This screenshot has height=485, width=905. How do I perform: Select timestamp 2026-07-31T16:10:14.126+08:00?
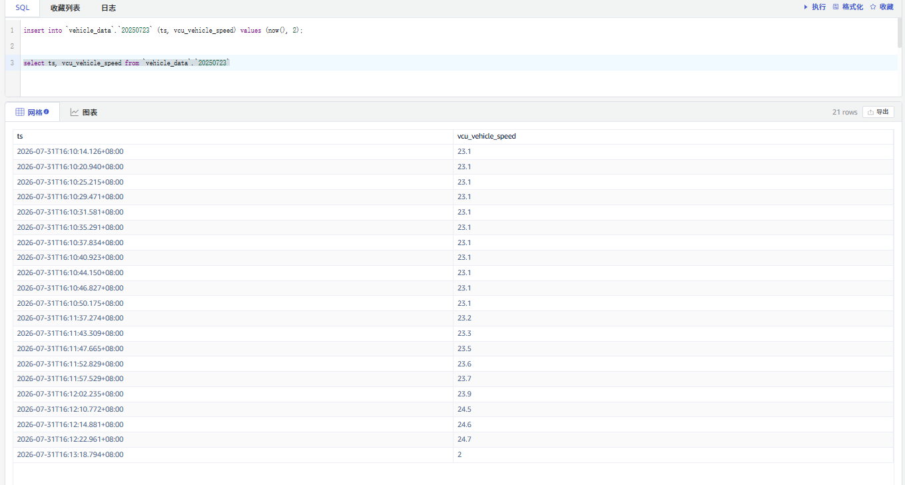point(70,151)
